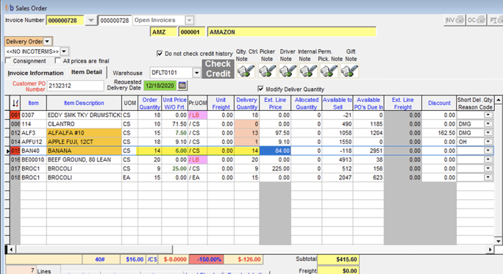
Task: Click grid vertical scrollbar up arrow
Action: click(x=498, y=100)
